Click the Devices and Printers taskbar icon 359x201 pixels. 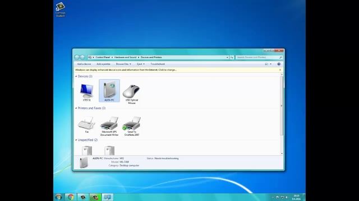pos(107,197)
